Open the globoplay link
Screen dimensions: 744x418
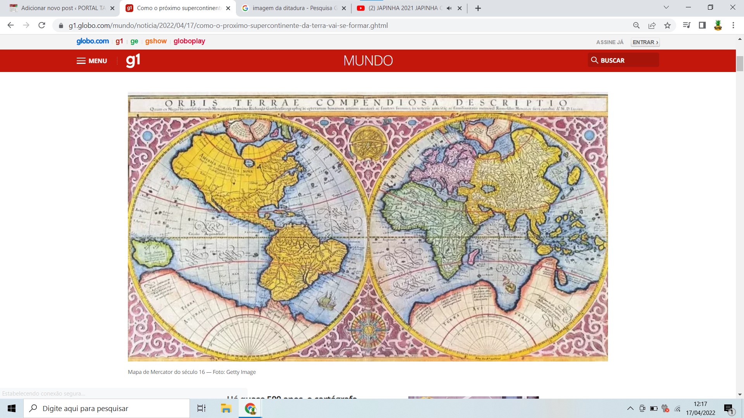(x=189, y=41)
